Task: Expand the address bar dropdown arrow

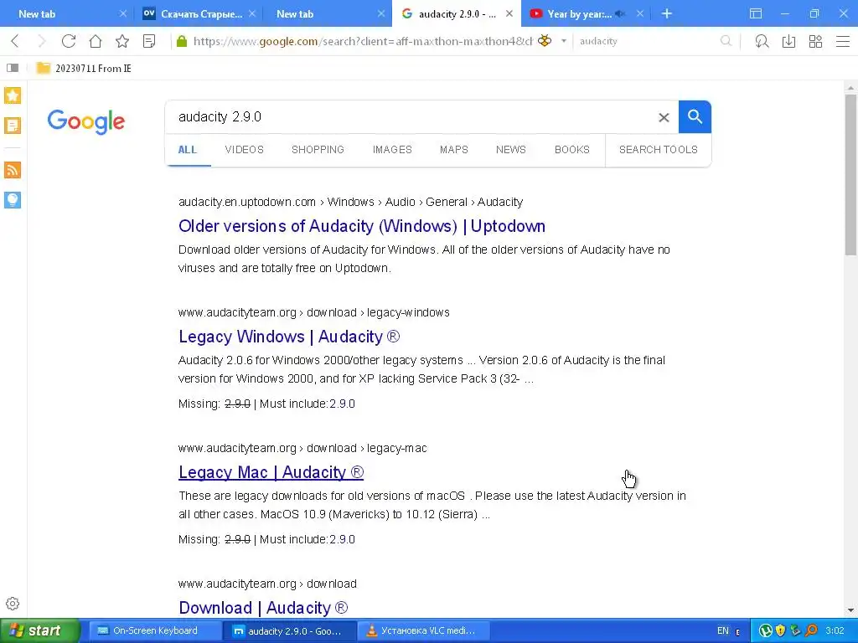Action: point(564,41)
